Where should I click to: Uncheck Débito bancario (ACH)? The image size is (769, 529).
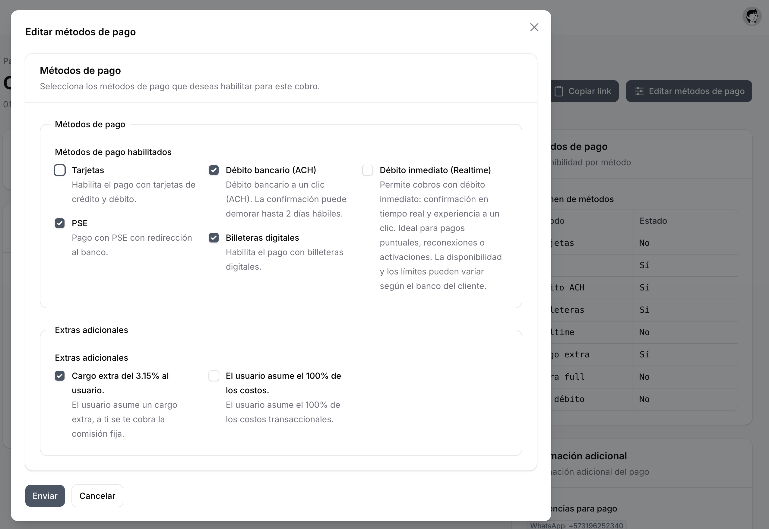(x=214, y=170)
